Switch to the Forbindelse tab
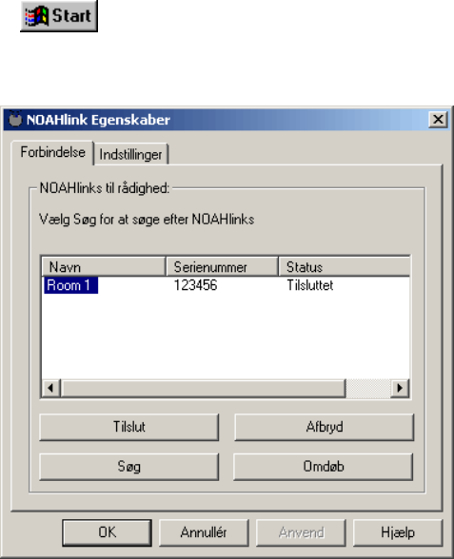Image resolution: width=454 pixels, height=559 pixels. (53, 152)
